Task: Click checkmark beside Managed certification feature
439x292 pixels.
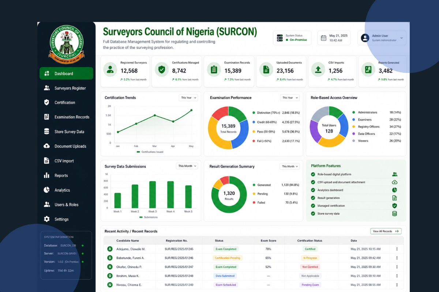Action: click(313, 206)
